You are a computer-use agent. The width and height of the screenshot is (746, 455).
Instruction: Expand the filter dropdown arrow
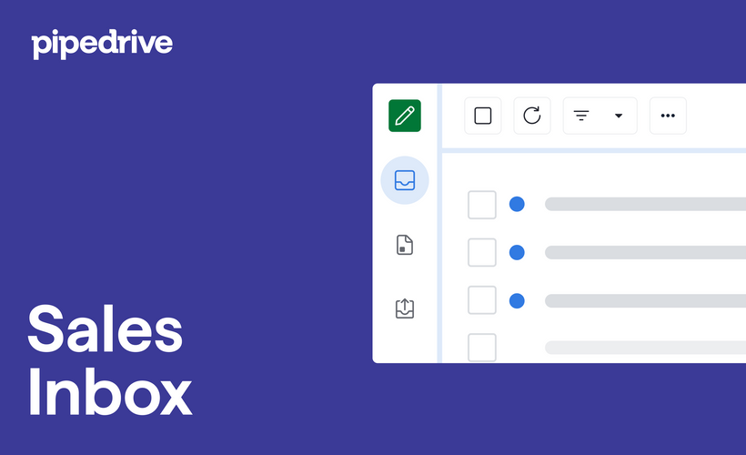pos(619,116)
